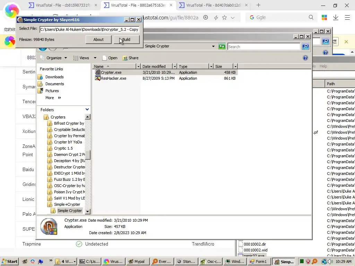This screenshot has height=266, width=355.
Task: Click the browser lightning bolt icon
Action: tap(216, 17)
